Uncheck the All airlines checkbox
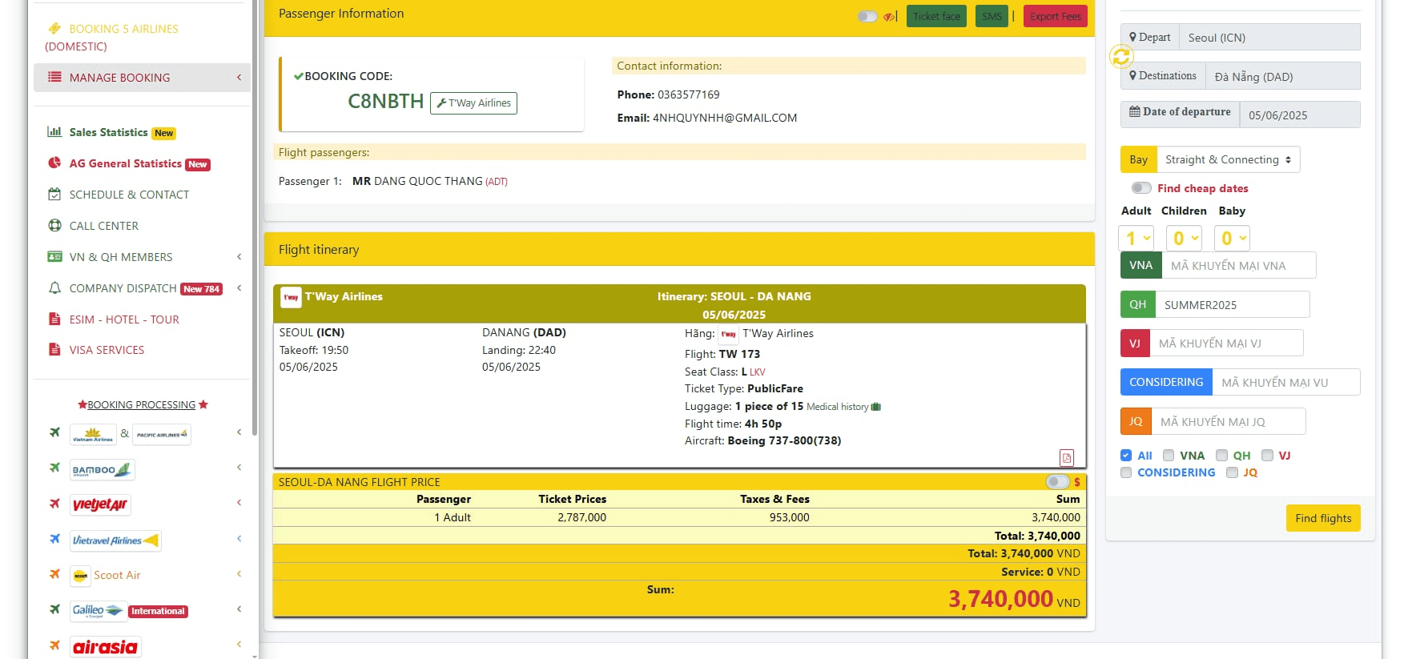The height and width of the screenshot is (659, 1404). (x=1126, y=455)
